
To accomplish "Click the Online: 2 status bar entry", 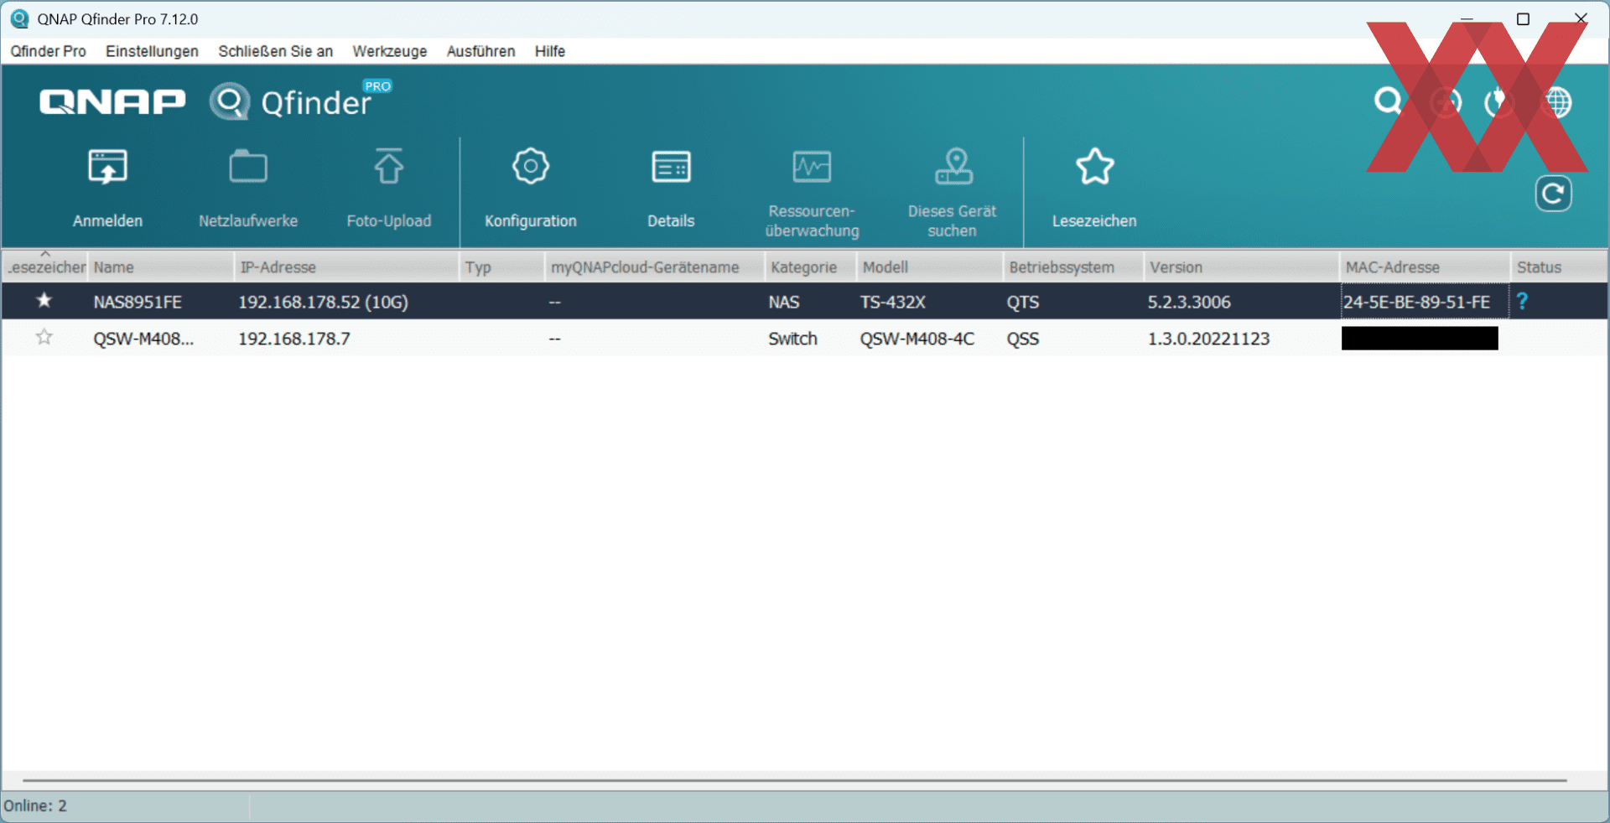I will pyautogui.click(x=35, y=805).
